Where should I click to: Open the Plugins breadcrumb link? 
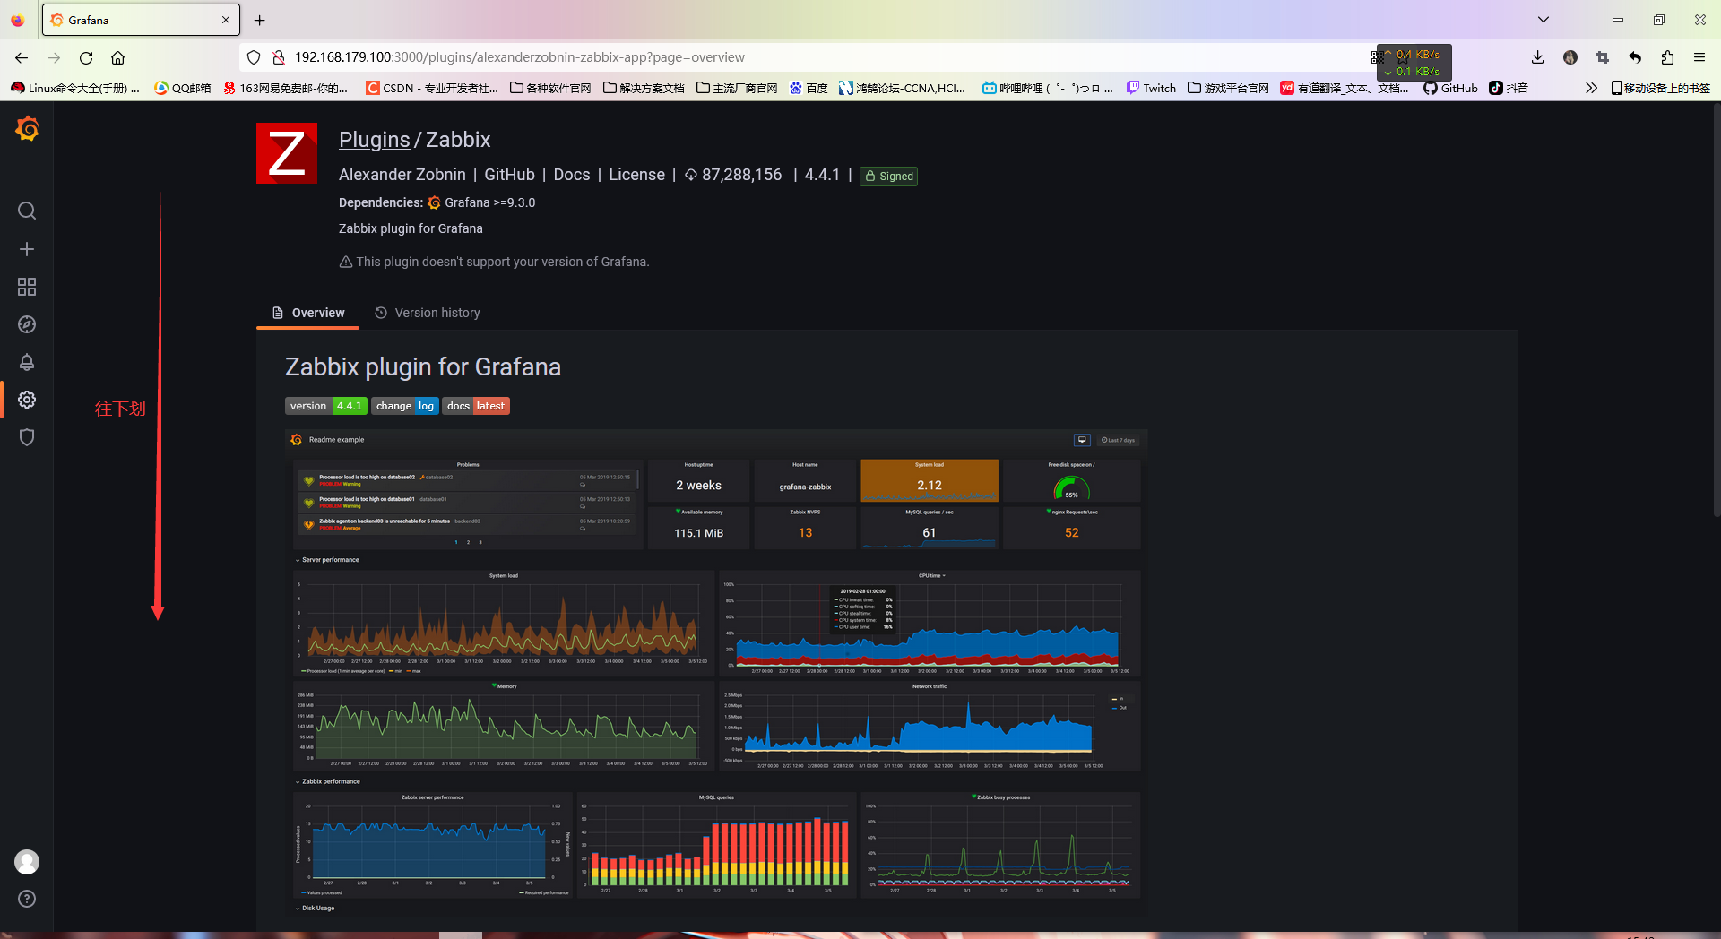pyautogui.click(x=374, y=140)
